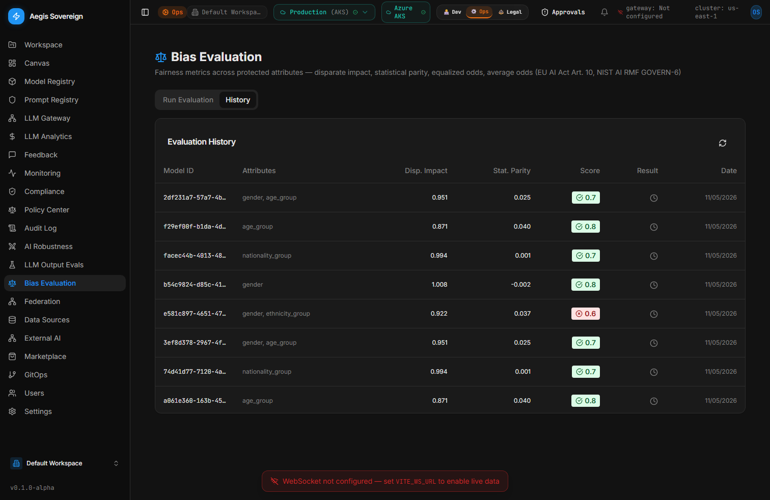Image resolution: width=770 pixels, height=500 pixels.
Task: Open Data Sources database icon
Action: (12, 320)
